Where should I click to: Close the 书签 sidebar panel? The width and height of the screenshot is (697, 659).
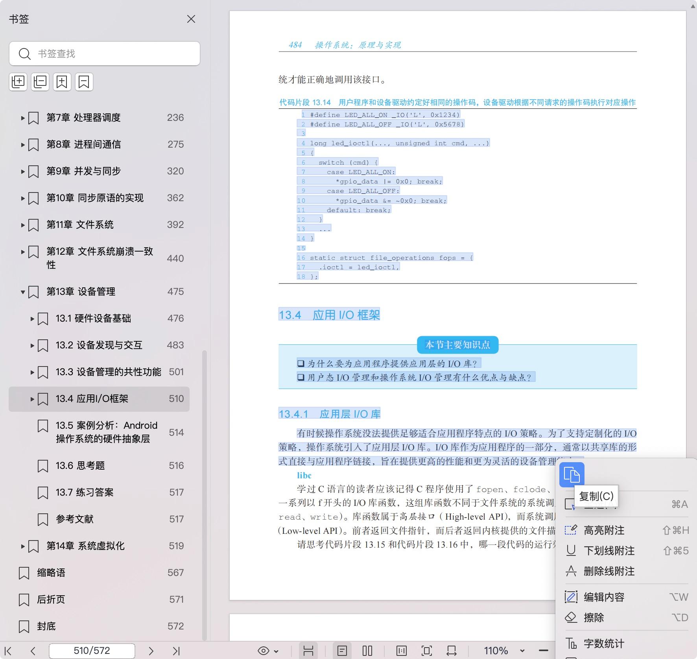click(x=191, y=19)
